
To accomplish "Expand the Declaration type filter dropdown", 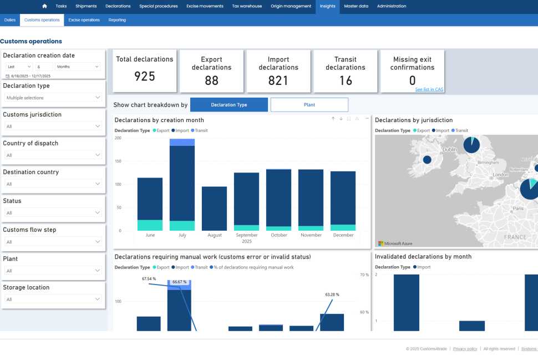I will click(53, 98).
